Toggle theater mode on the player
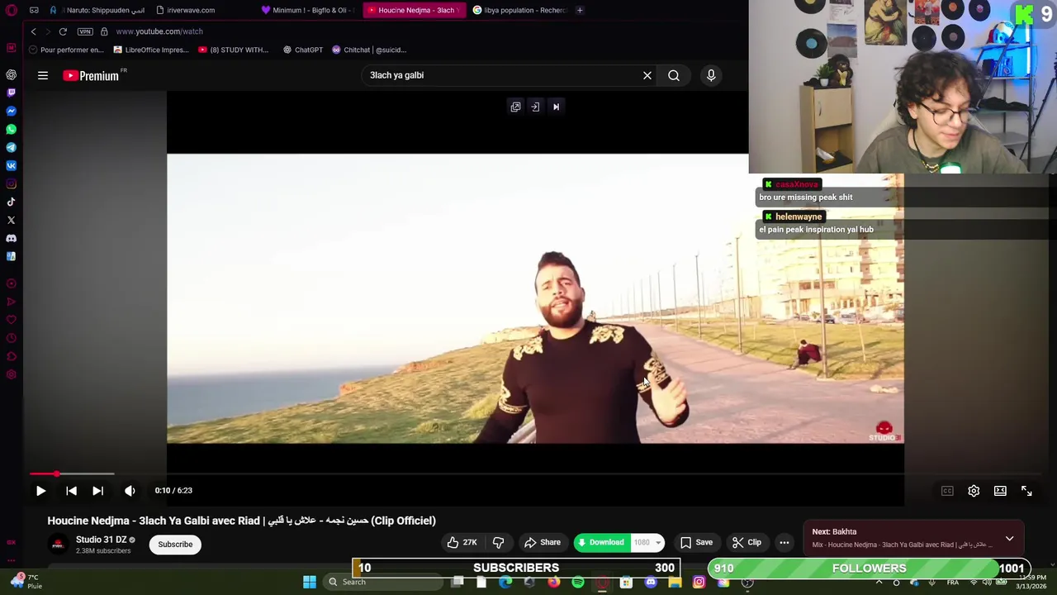Image resolution: width=1057 pixels, height=595 pixels. tap(1000, 491)
